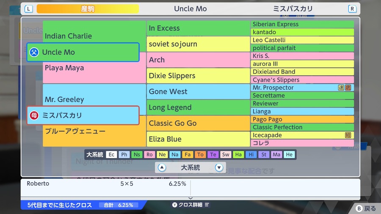Screen dimensions: 381x214
Task: Click the 速 speed badge on Mr. Prospector
Action: tap(341, 88)
